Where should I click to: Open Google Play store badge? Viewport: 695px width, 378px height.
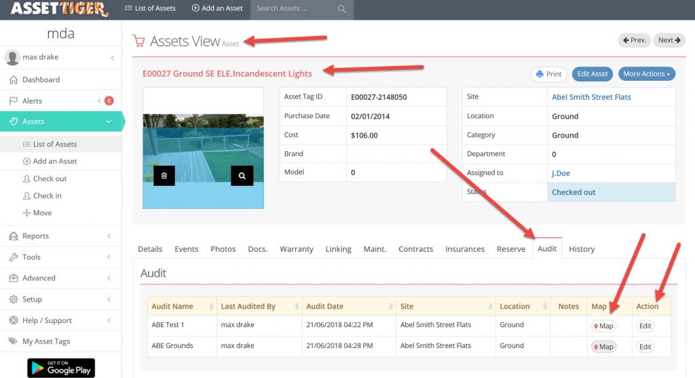click(x=61, y=367)
